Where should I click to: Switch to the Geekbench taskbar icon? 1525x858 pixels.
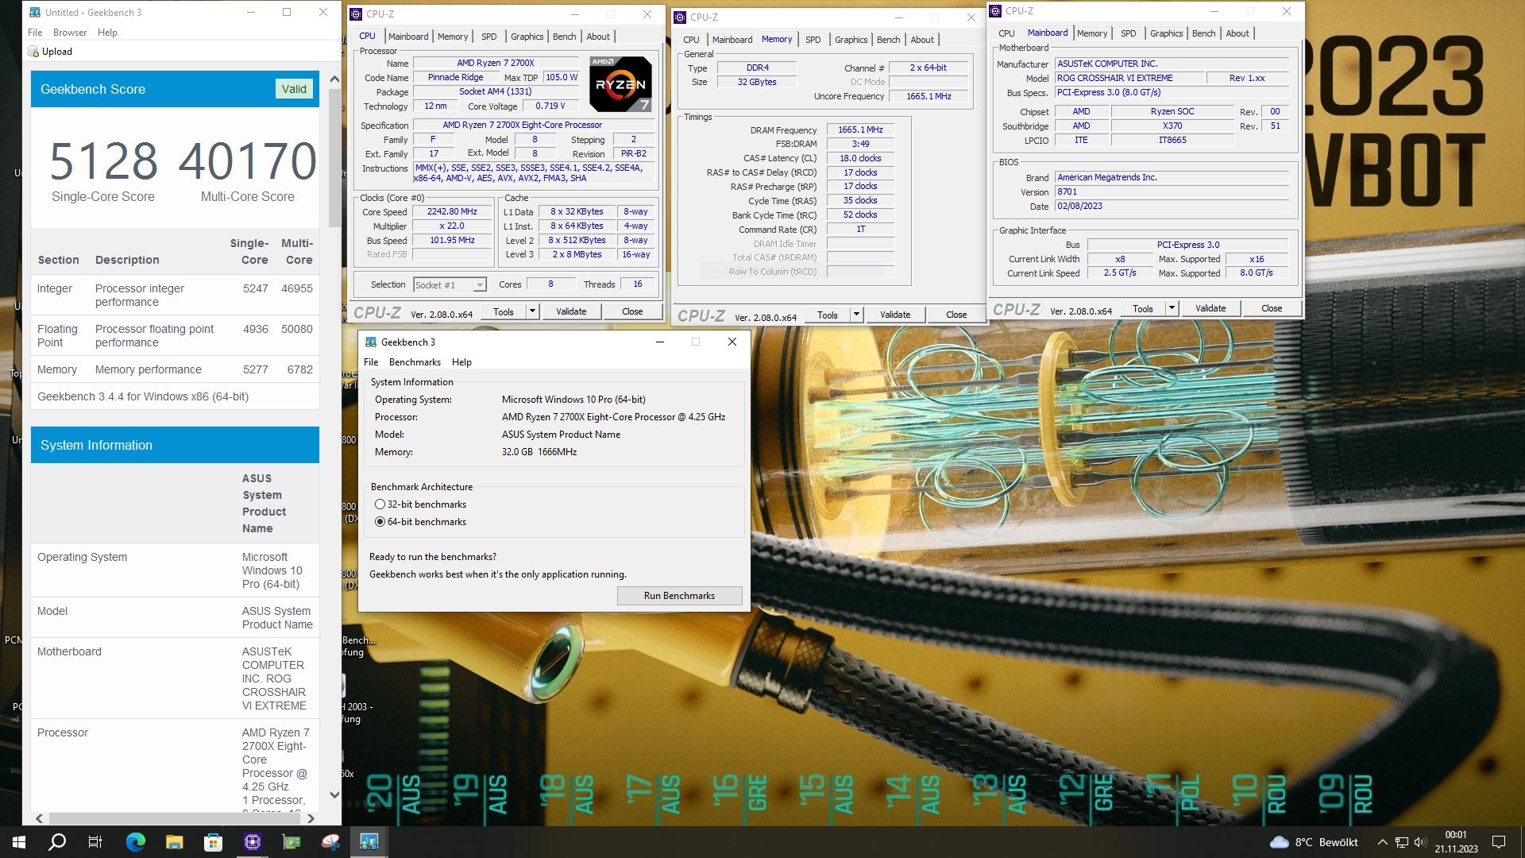369,842
